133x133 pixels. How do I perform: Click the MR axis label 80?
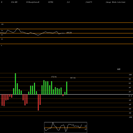[x=130, y=79]
